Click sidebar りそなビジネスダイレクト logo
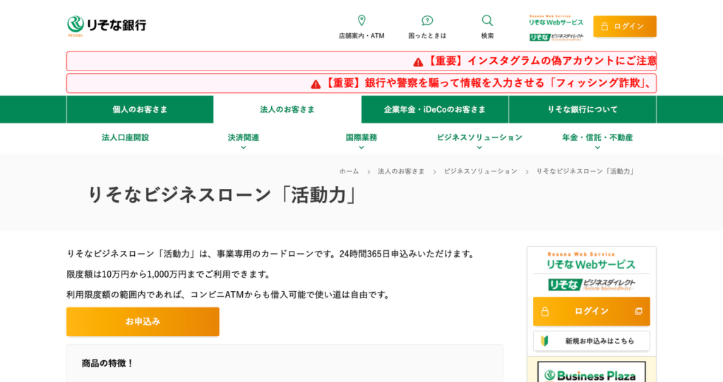The image size is (723, 382). click(x=592, y=285)
